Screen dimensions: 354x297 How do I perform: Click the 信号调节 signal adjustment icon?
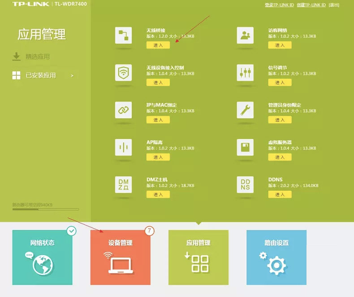pos(246,73)
